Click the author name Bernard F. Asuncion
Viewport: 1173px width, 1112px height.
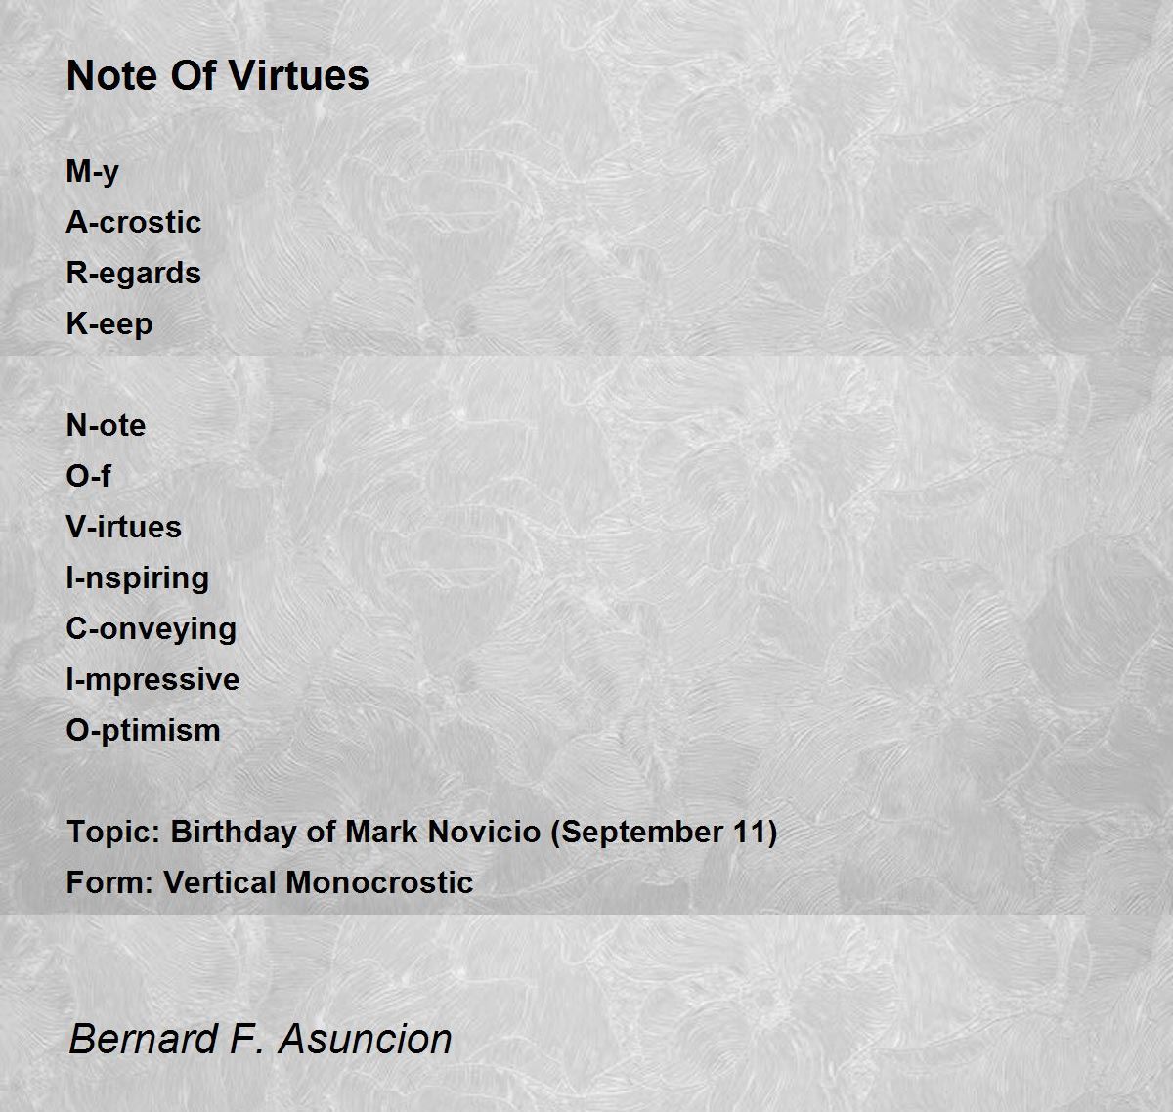coord(260,1039)
